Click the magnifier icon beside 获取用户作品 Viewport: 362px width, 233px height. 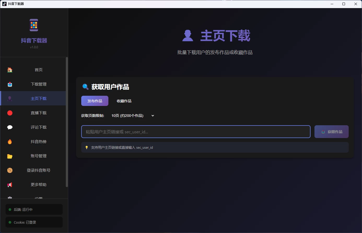85,87
